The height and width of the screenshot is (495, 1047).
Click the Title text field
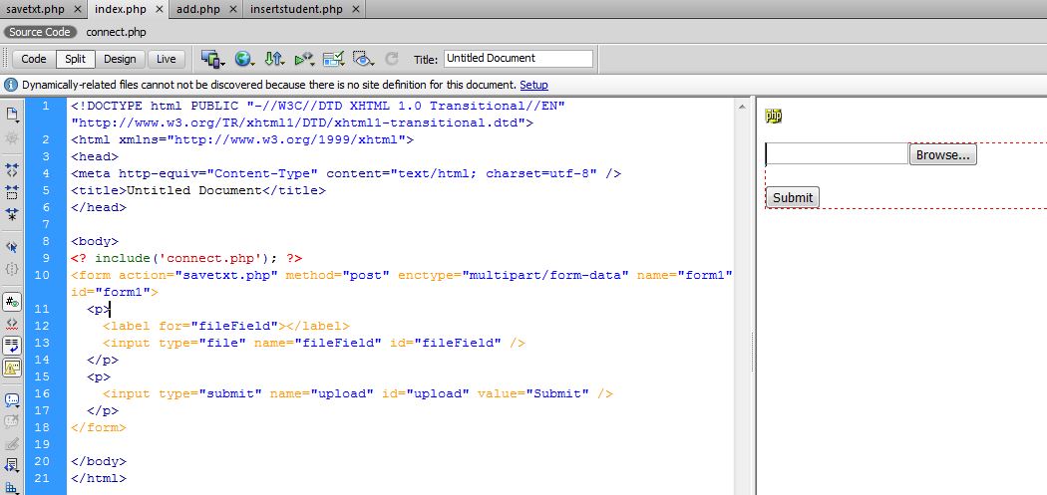[x=519, y=59]
